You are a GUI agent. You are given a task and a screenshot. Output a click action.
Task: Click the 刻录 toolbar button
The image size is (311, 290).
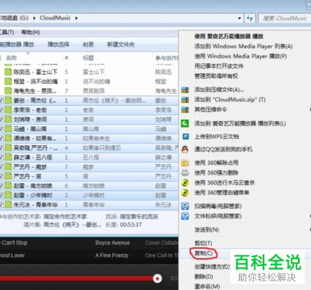[x=88, y=45]
